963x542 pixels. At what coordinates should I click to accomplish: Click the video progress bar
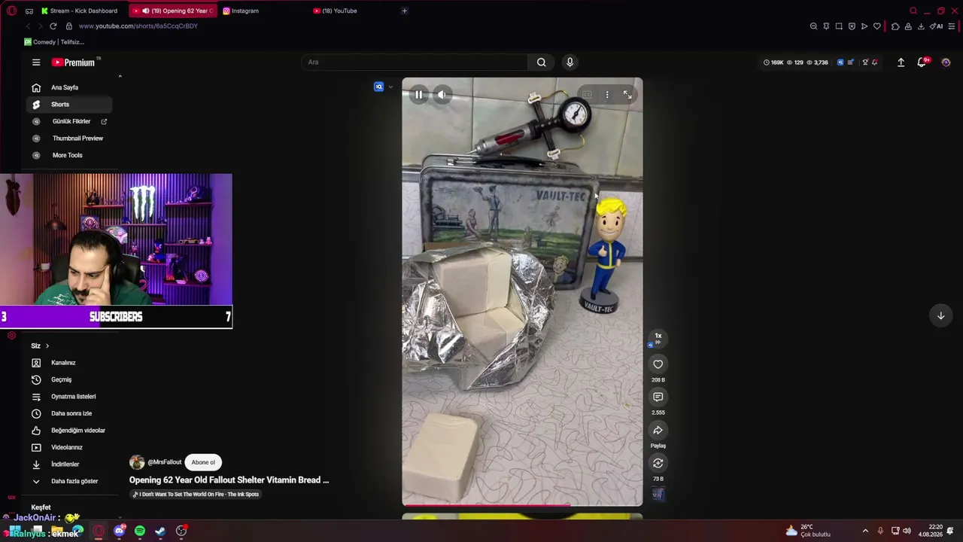click(522, 505)
